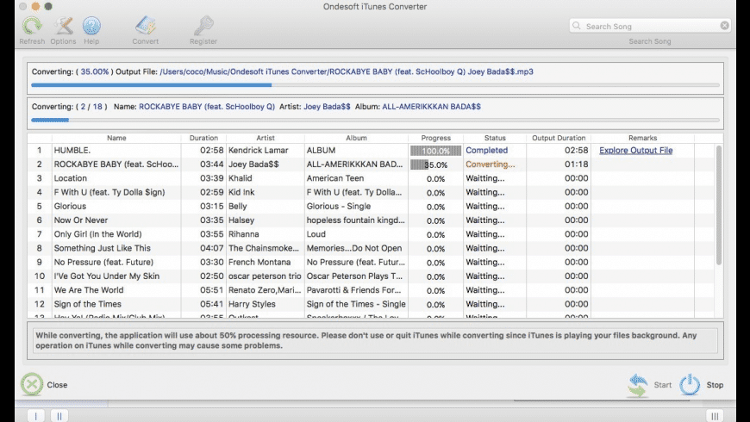Click the Album column header
The width and height of the screenshot is (750, 422).
[x=356, y=138]
